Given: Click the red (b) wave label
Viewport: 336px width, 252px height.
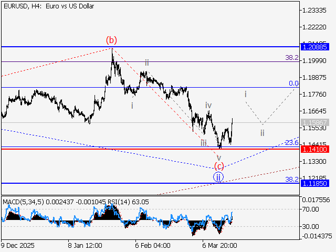Looking at the screenshot, I should (111, 40).
